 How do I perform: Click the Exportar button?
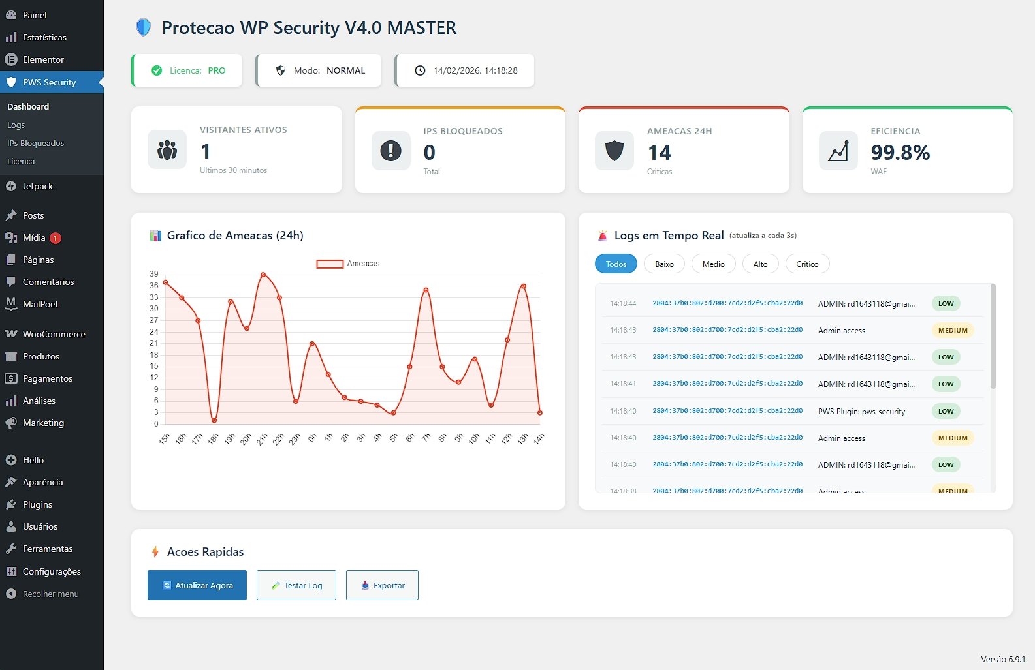[382, 586]
